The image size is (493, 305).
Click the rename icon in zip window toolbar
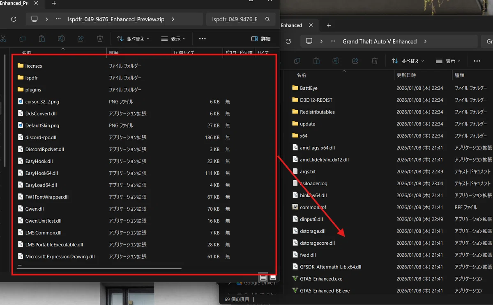click(61, 39)
